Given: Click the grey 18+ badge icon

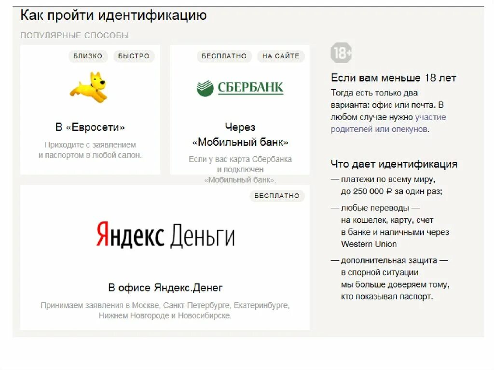Looking at the screenshot, I should point(341,53).
